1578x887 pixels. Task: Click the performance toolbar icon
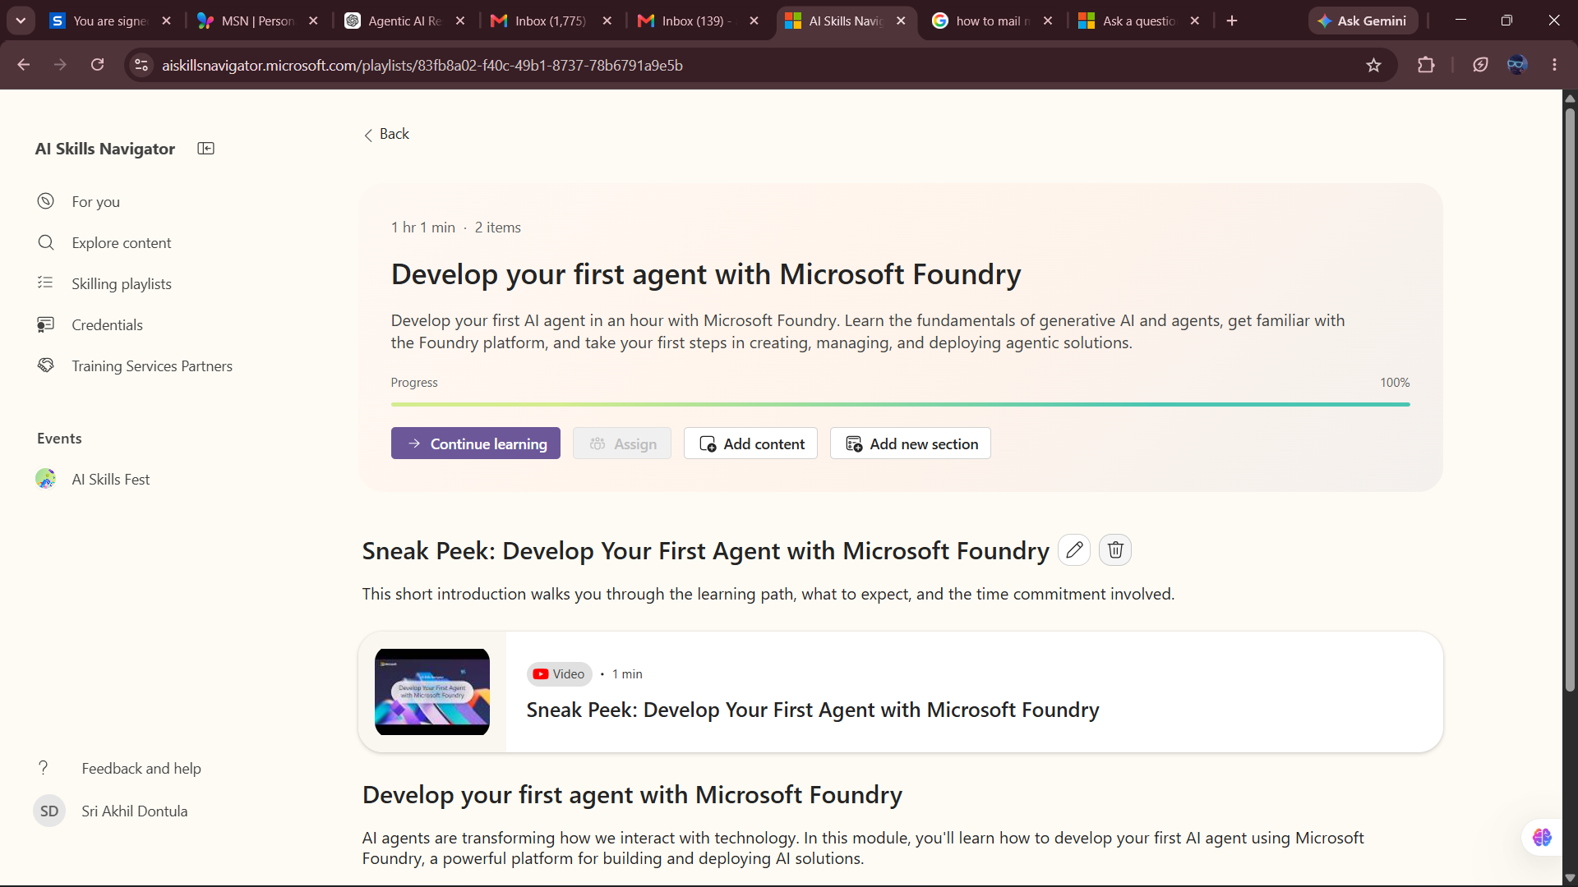coord(1480,65)
